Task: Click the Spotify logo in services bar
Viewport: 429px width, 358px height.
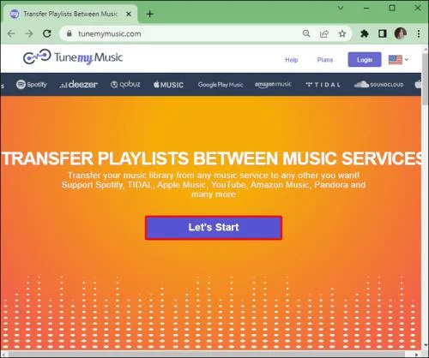Action: tap(32, 85)
